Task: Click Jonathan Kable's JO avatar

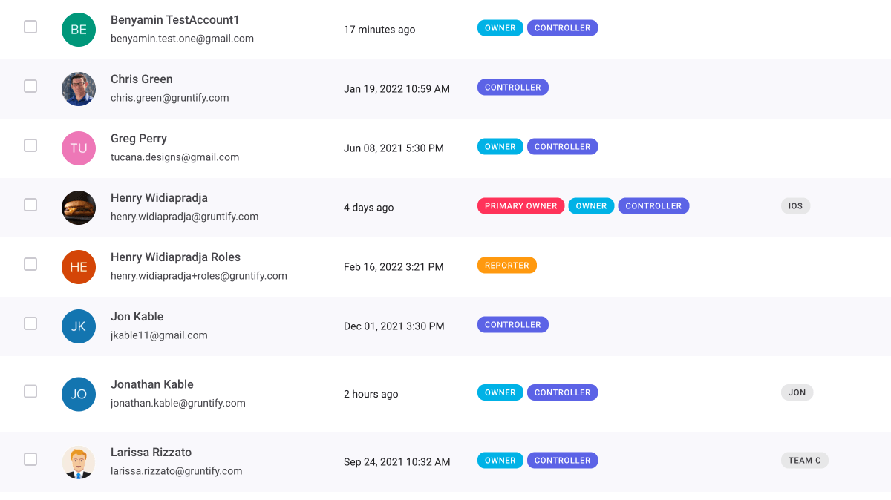Action: tap(78, 394)
